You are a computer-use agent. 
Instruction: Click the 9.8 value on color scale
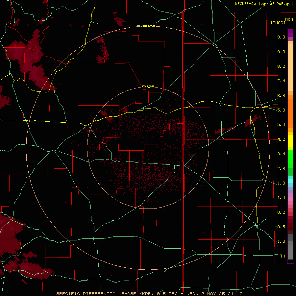click(281, 37)
